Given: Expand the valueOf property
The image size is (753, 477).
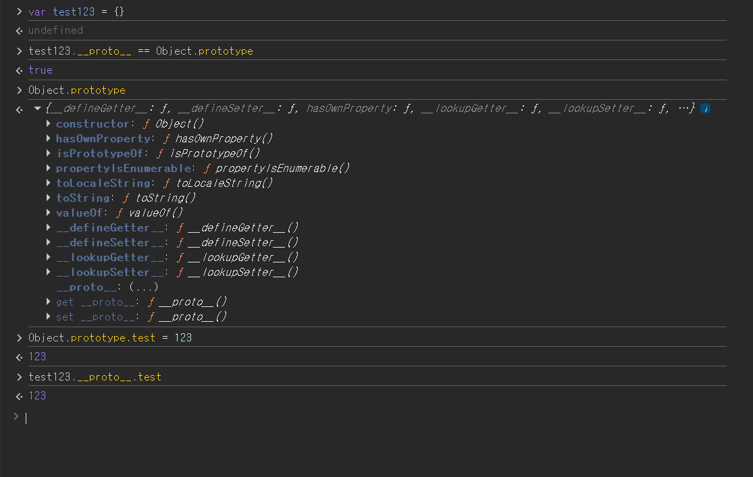Looking at the screenshot, I should coord(49,213).
